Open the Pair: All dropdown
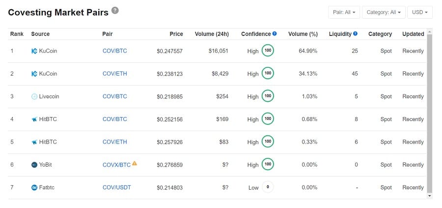The height and width of the screenshot is (208, 442). tap(344, 12)
